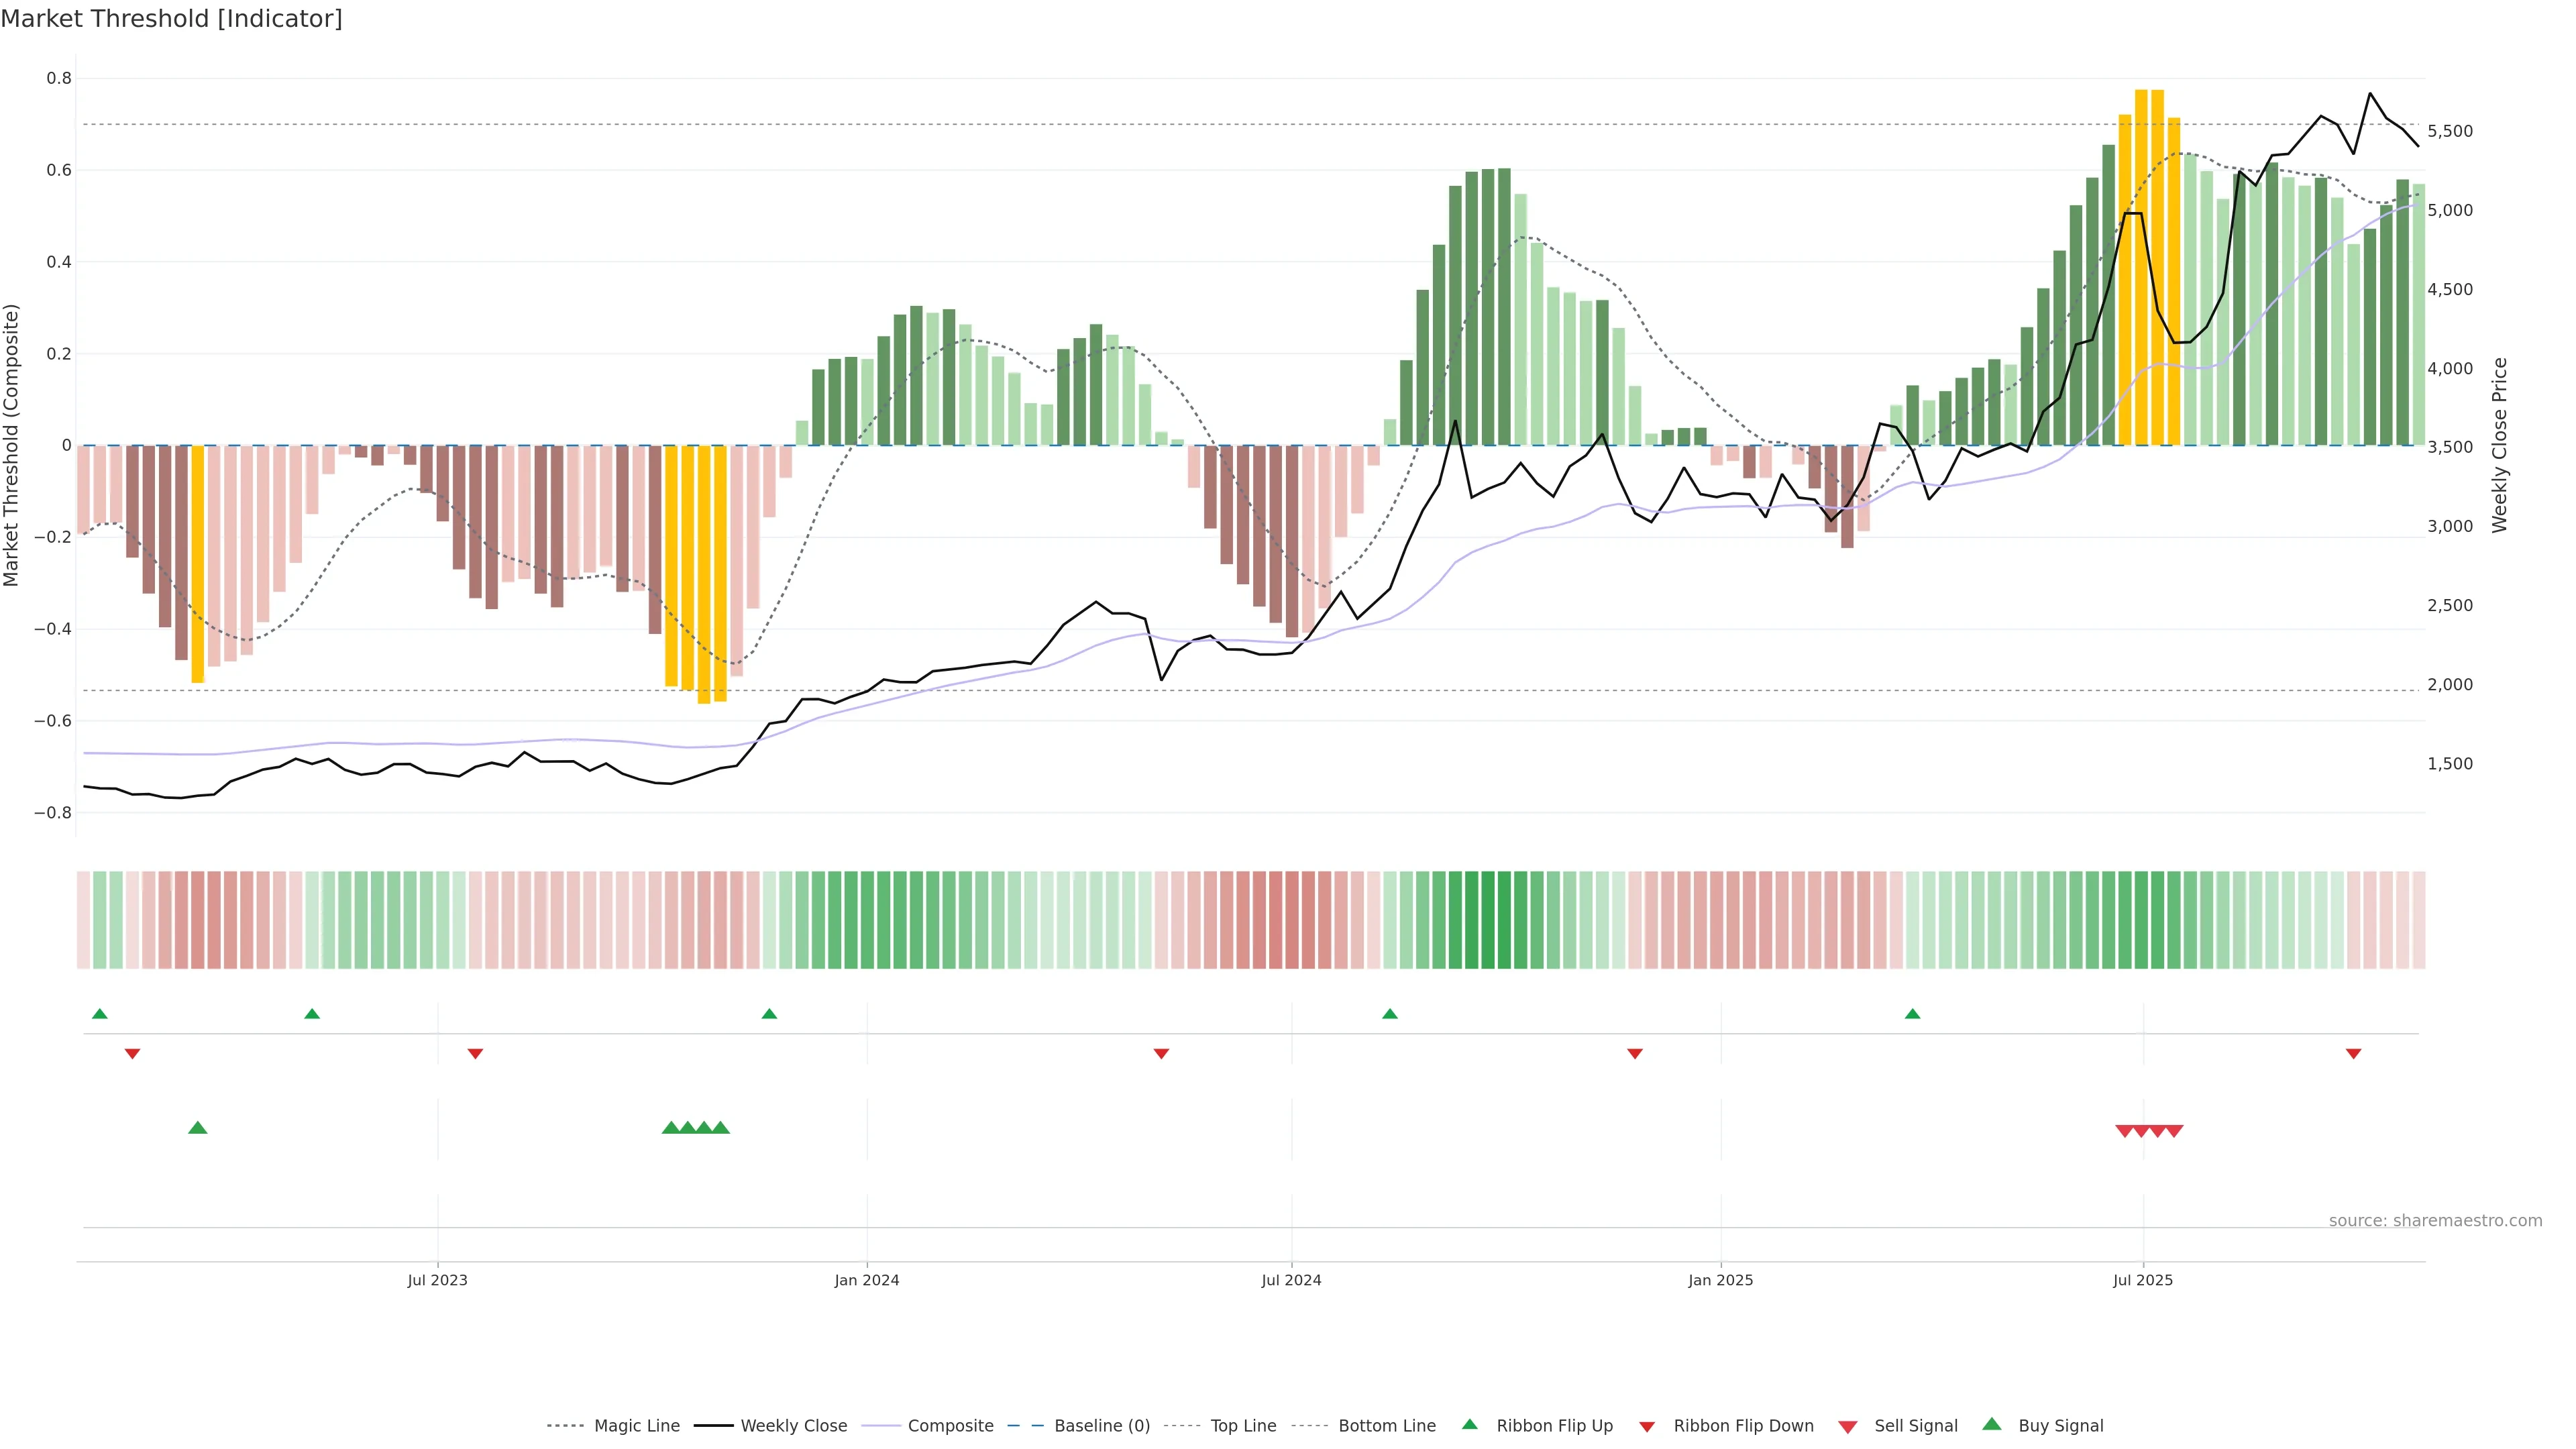
Task: Click the lone buy signal triangle before Jul 2023
Action: click(x=198, y=1128)
